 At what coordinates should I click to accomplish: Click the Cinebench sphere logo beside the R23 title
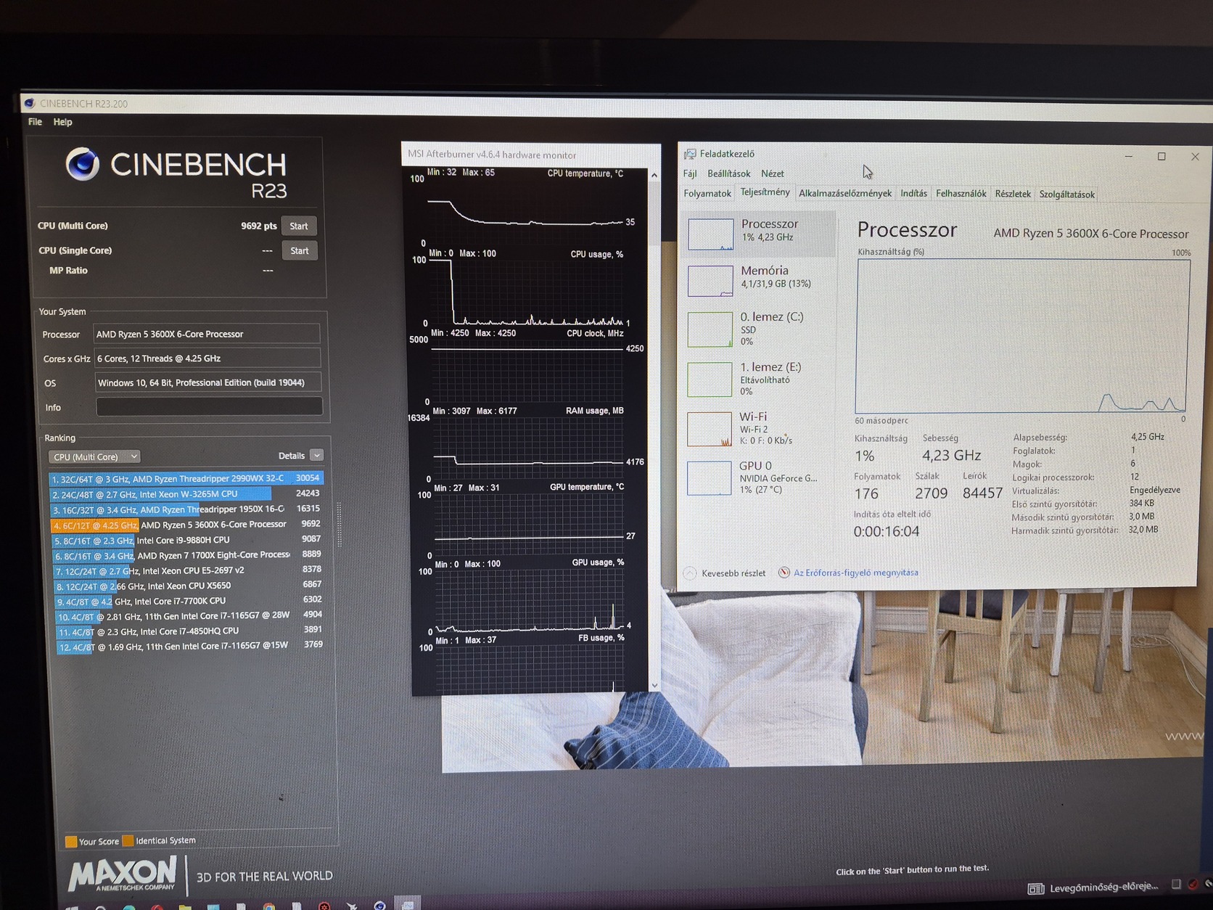click(82, 165)
